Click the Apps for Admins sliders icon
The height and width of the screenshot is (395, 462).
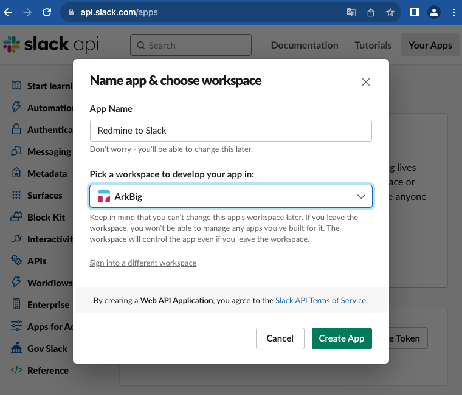point(16,326)
